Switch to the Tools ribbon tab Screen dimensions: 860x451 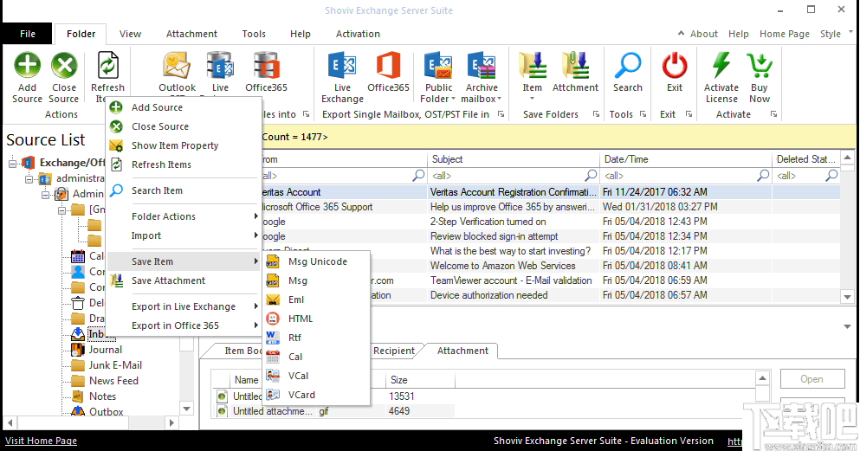tap(254, 34)
